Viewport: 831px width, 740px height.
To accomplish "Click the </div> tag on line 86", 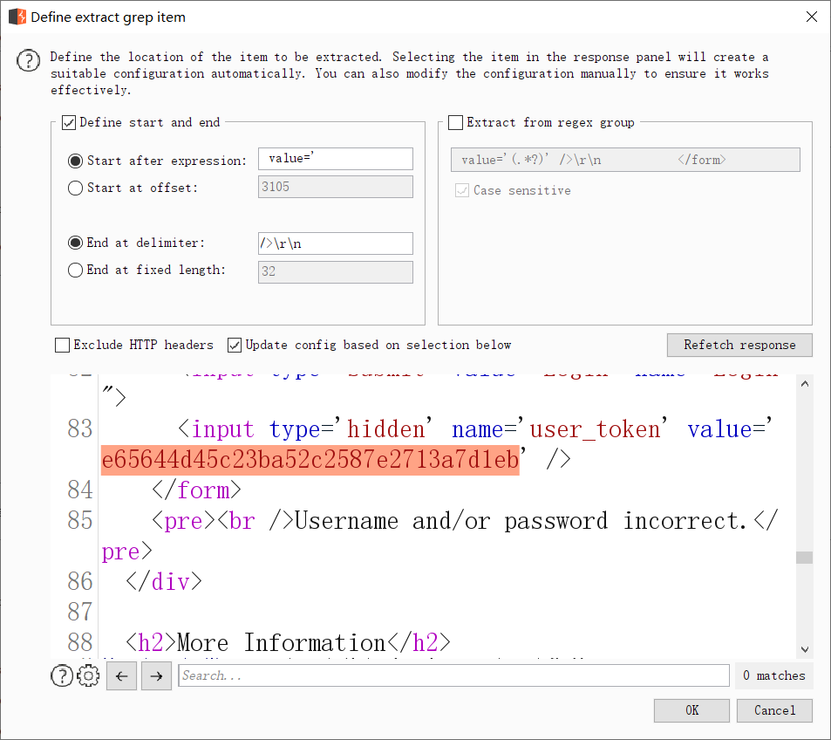I will pyautogui.click(x=164, y=582).
